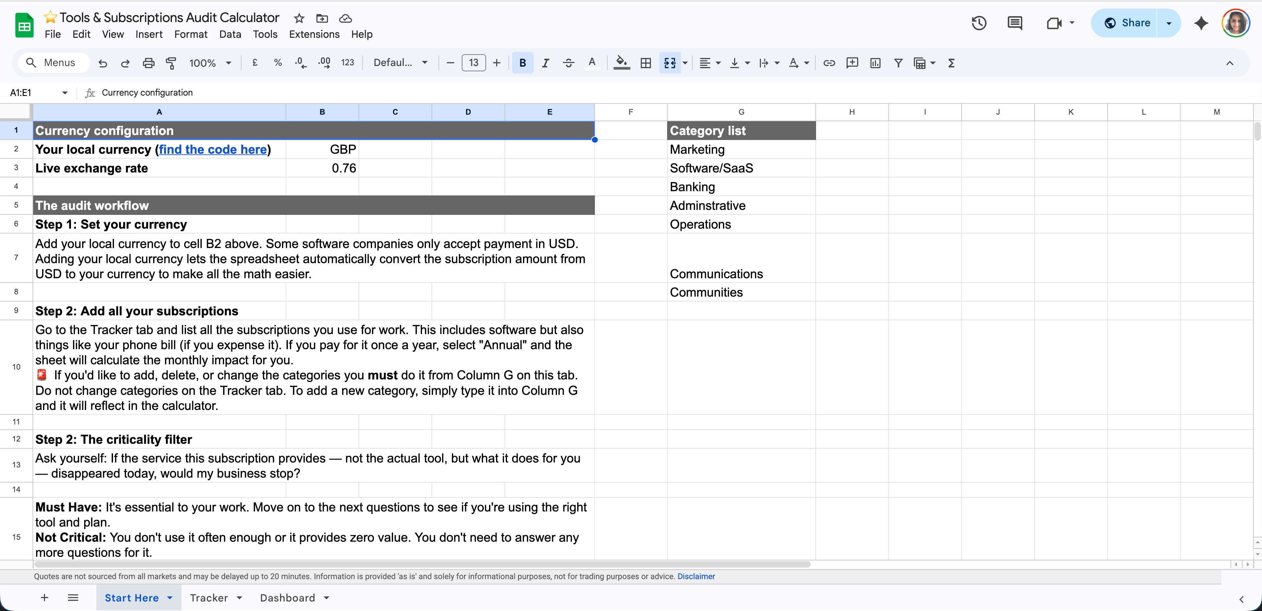Image resolution: width=1262 pixels, height=611 pixels.
Task: Switch to the Tracker tab
Action: point(209,598)
